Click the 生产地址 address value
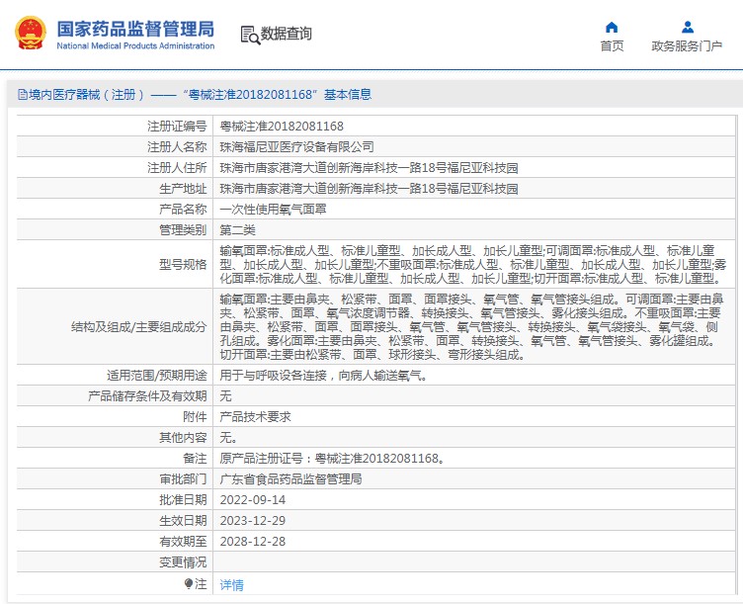 click(369, 189)
